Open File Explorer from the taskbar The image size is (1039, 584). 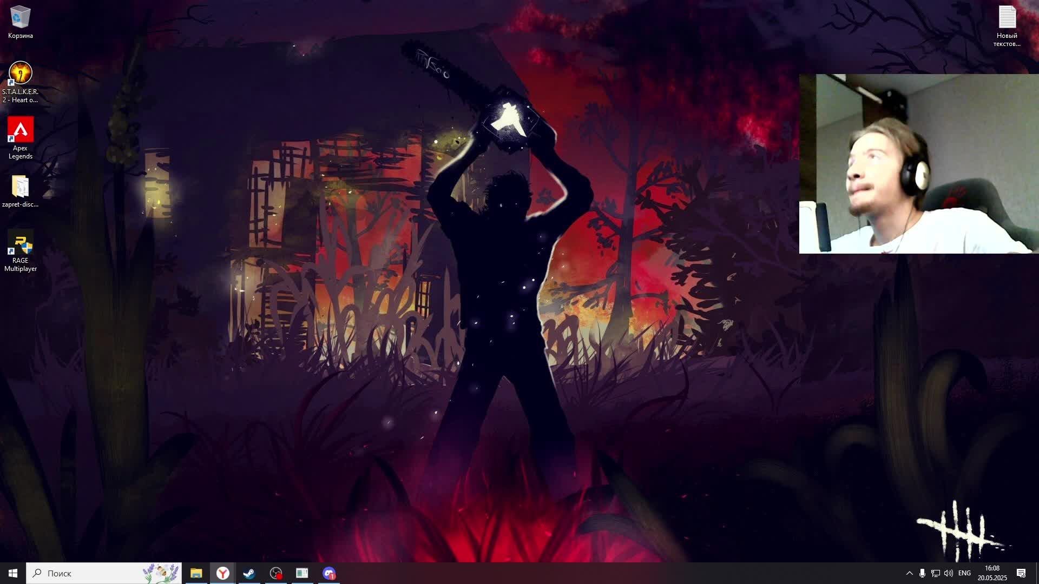196,573
